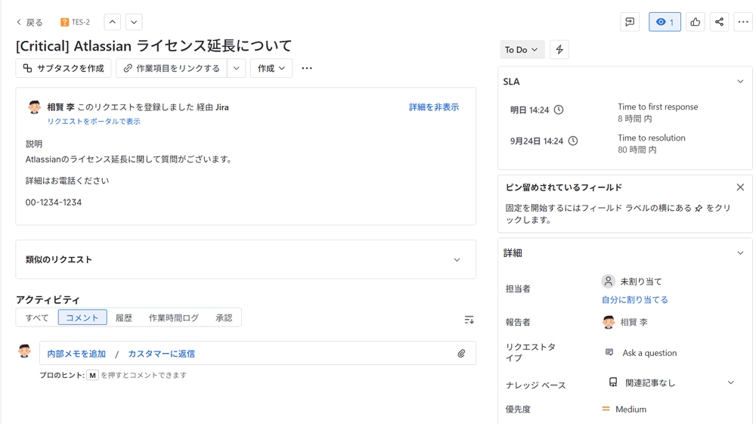The width and height of the screenshot is (756, 424).
Task: Click the lightning bolt automation icon
Action: (559, 50)
